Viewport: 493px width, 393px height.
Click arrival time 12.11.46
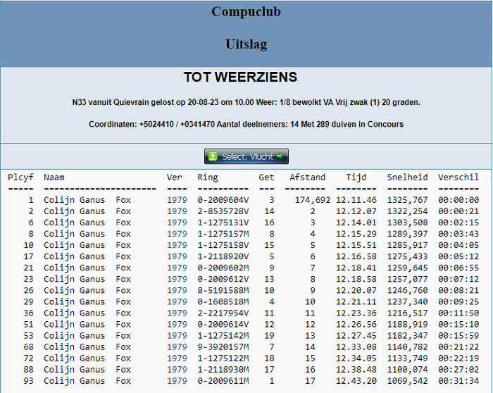pyautogui.click(x=356, y=200)
